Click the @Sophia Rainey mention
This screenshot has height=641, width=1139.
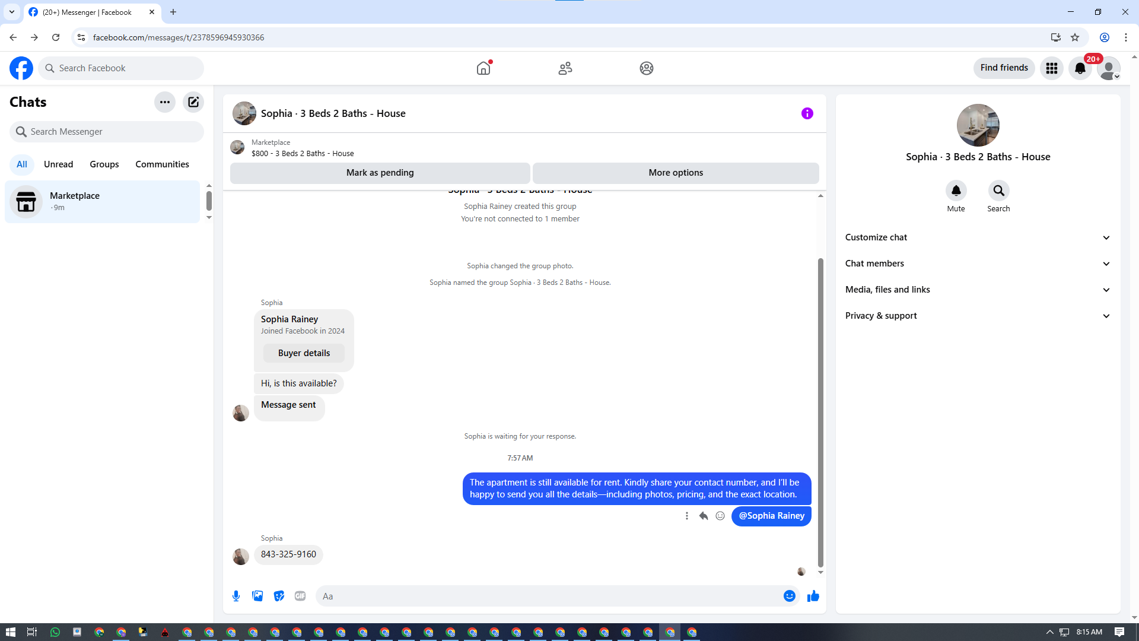coord(772,516)
